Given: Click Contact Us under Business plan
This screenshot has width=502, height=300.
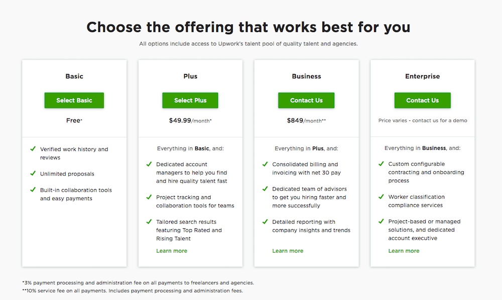Looking at the screenshot, I should point(306,100).
